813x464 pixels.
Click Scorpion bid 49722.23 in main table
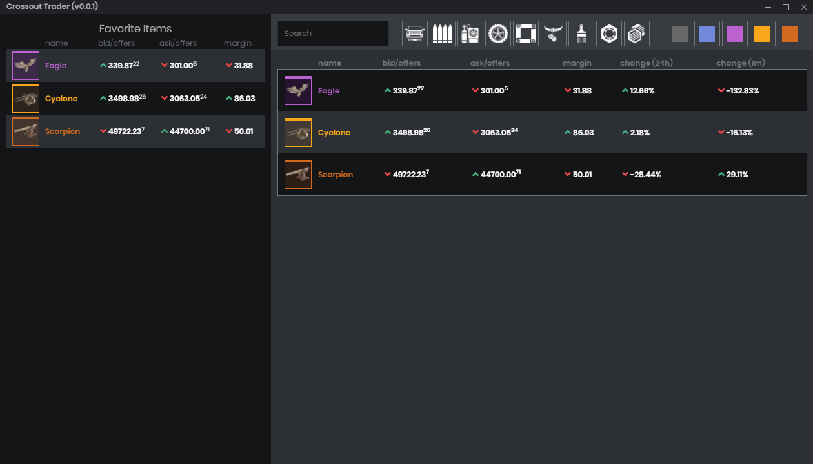tap(406, 174)
